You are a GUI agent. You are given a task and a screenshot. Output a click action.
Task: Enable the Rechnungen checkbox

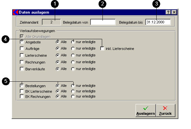(x=22, y=62)
